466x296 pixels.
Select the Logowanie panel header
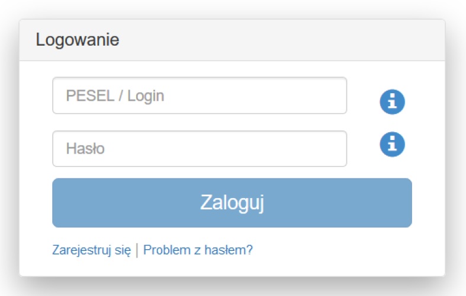pyautogui.click(x=232, y=40)
